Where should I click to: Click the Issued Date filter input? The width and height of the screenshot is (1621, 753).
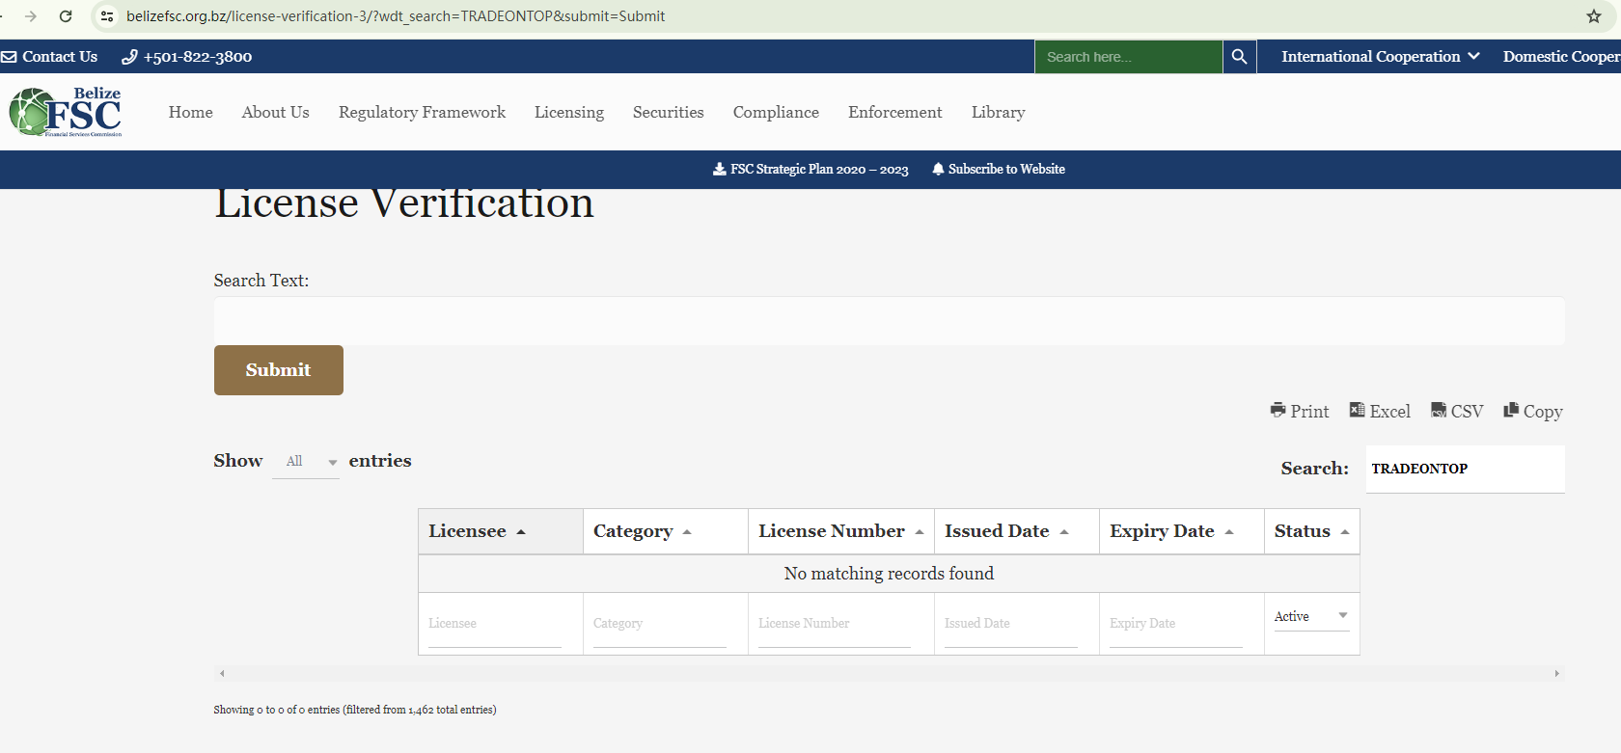(x=1011, y=625)
